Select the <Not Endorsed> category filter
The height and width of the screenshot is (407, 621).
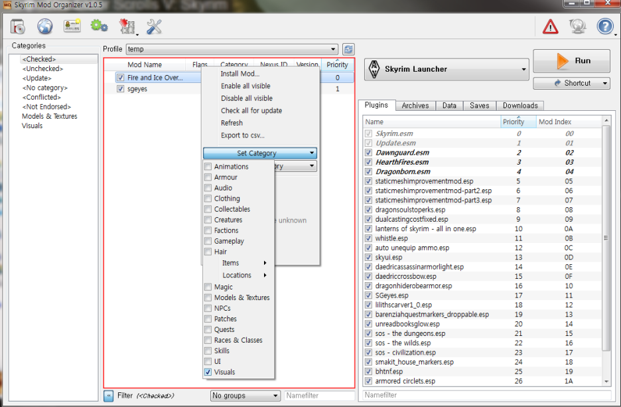(46, 107)
